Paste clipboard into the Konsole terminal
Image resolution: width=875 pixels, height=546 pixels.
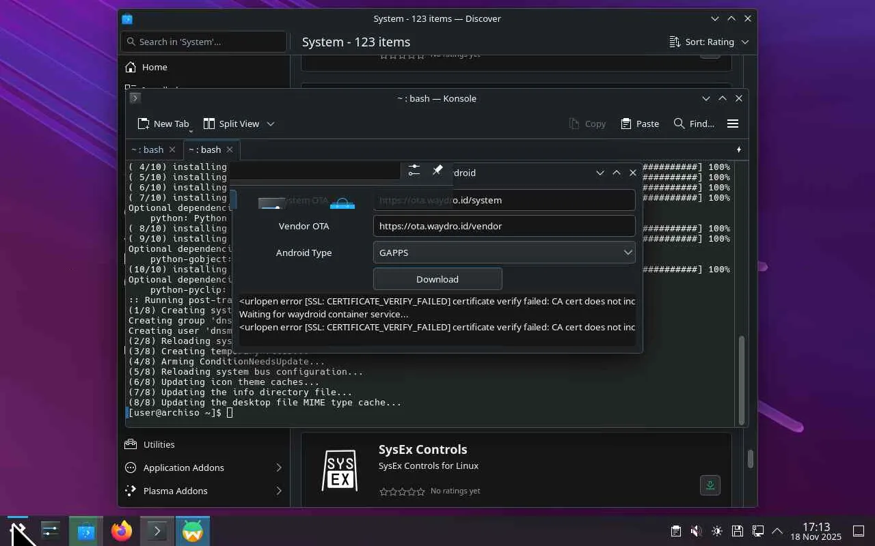coord(640,124)
